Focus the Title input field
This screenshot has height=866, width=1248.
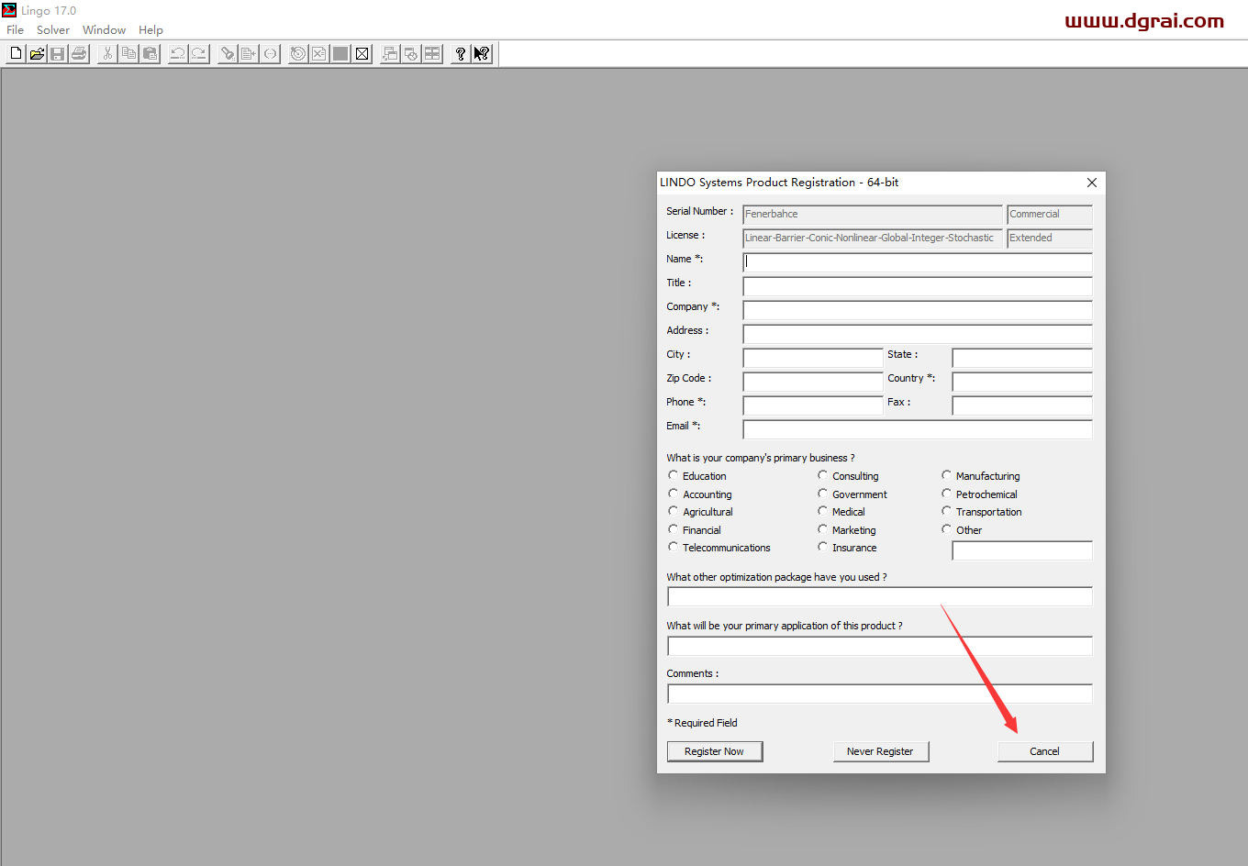click(918, 286)
